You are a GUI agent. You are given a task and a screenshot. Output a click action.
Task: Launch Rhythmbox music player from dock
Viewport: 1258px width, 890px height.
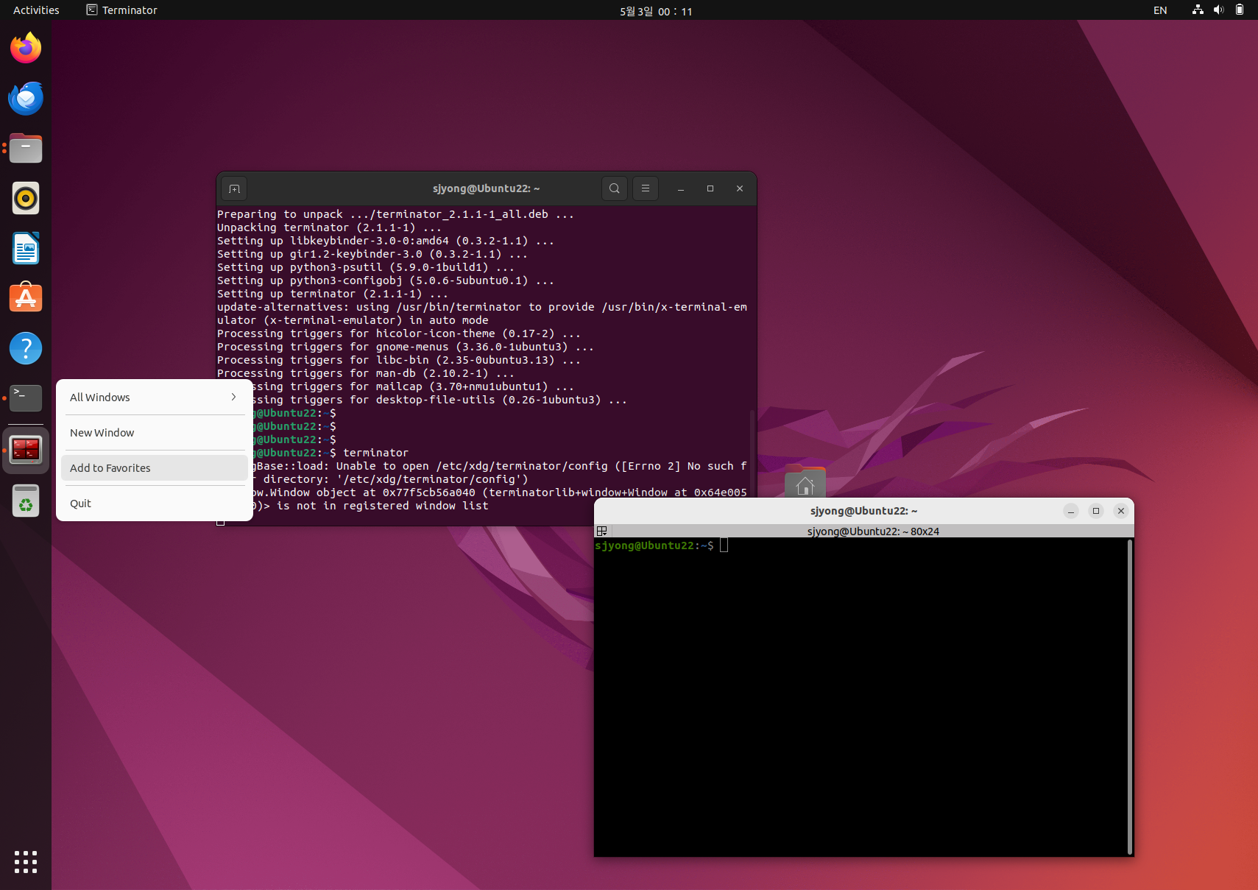click(x=26, y=198)
